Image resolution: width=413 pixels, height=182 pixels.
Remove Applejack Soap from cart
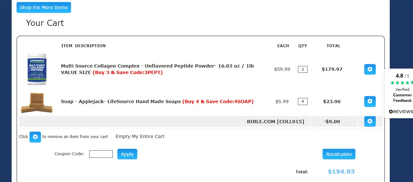tap(370, 102)
